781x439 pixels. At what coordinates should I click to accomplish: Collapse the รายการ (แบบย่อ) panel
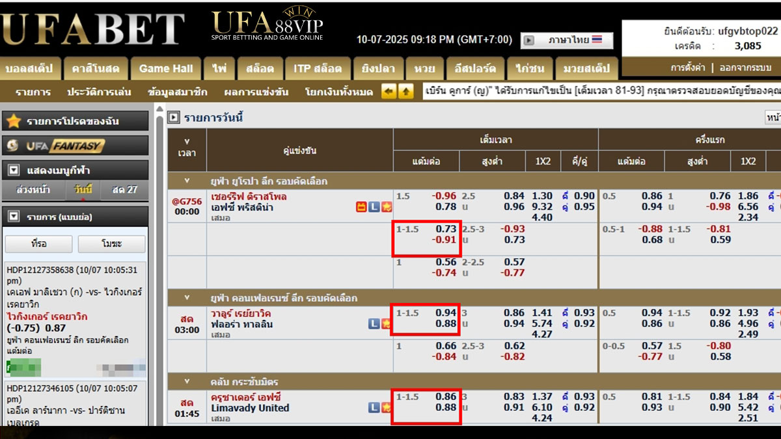14,217
